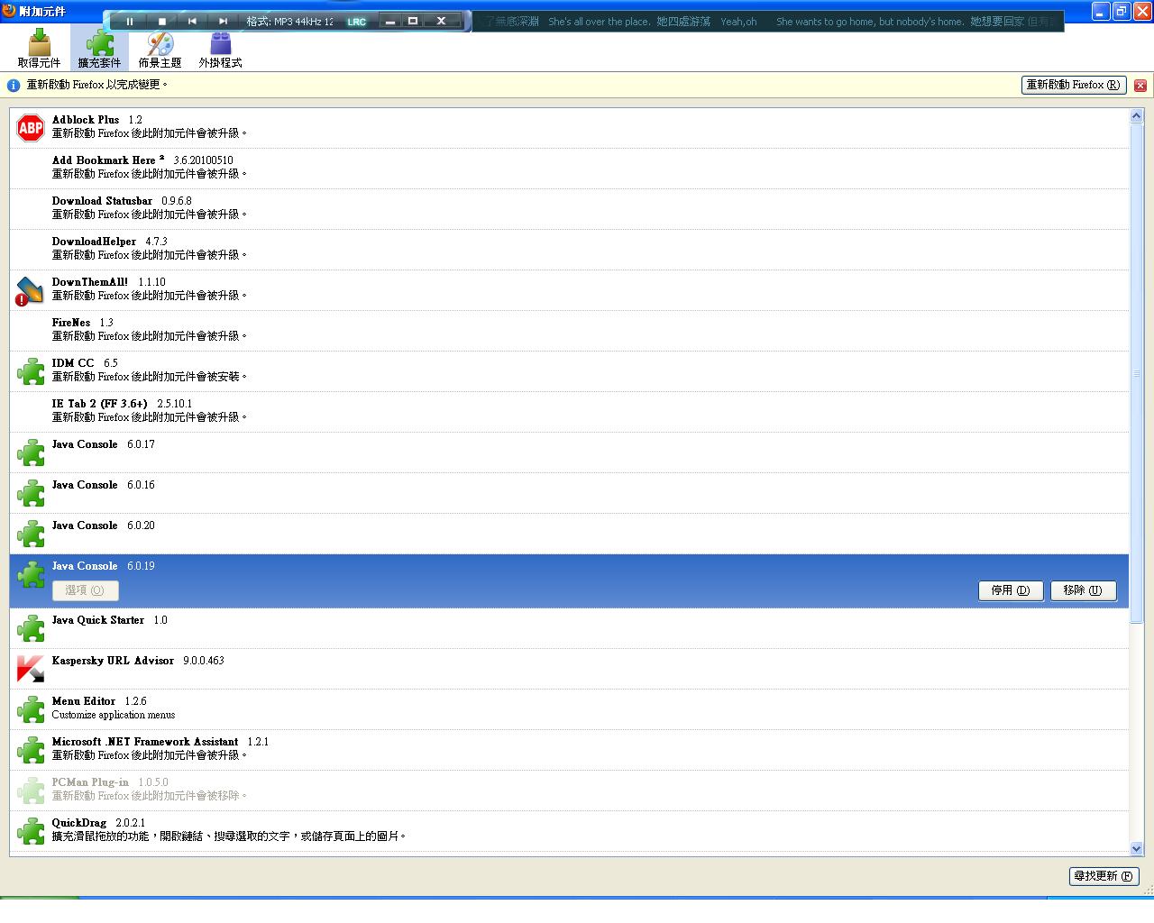Select the "DownloadHelper" entry
The image size is (1154, 923).
pos(569,250)
